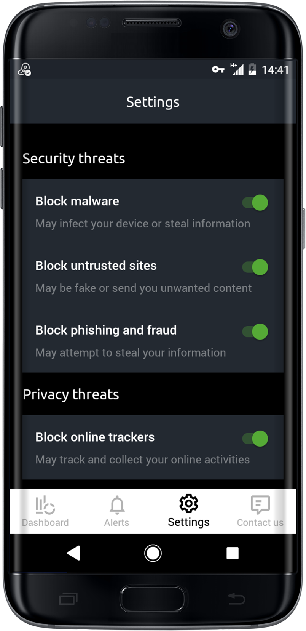Tap the H+ signal strength icon
Image resolution: width=306 pixels, height=631 pixels.
click(x=238, y=69)
